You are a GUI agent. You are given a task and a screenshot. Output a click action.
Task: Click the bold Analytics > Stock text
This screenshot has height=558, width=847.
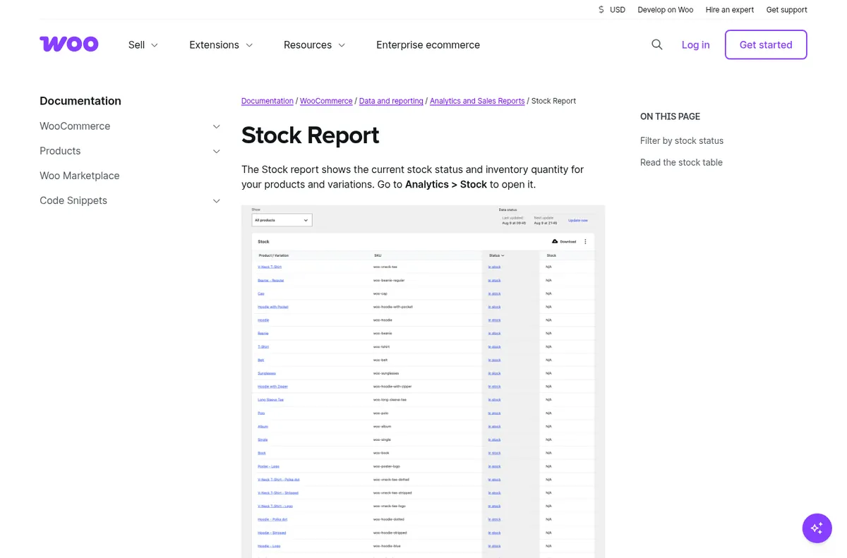pos(446,184)
